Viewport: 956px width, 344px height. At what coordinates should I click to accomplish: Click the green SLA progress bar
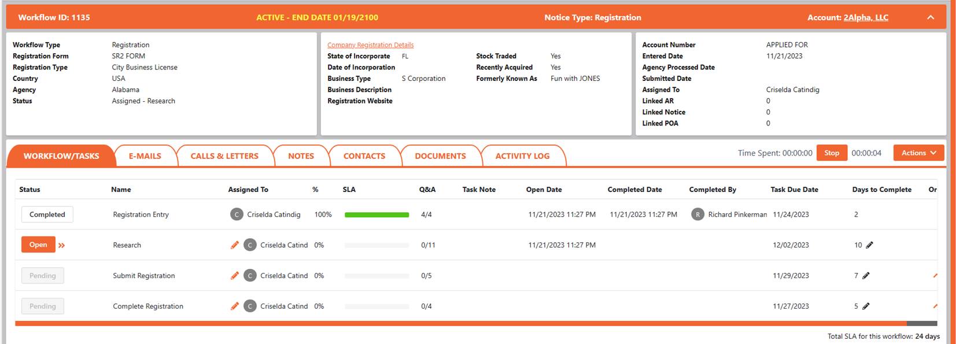tap(377, 215)
